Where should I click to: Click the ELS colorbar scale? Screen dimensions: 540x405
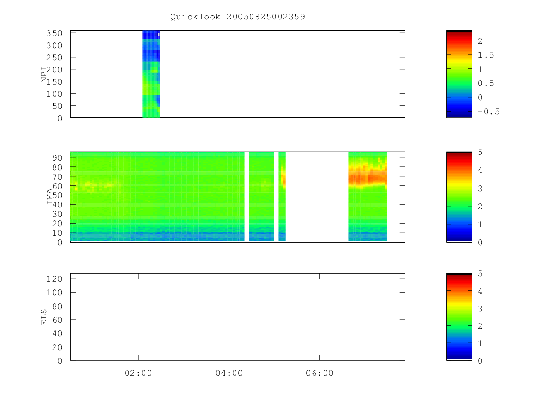[x=459, y=317]
